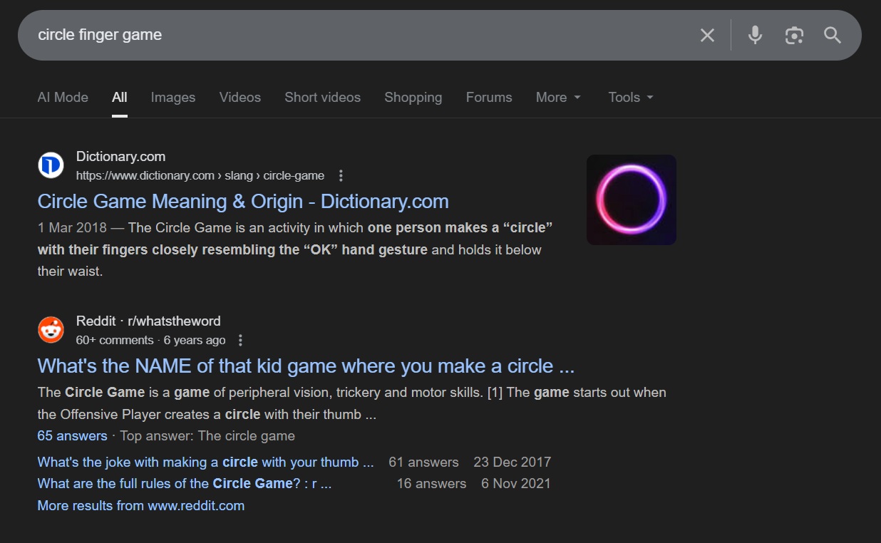Start voice search with the microphone icon
This screenshot has width=881, height=543.
[x=756, y=35]
